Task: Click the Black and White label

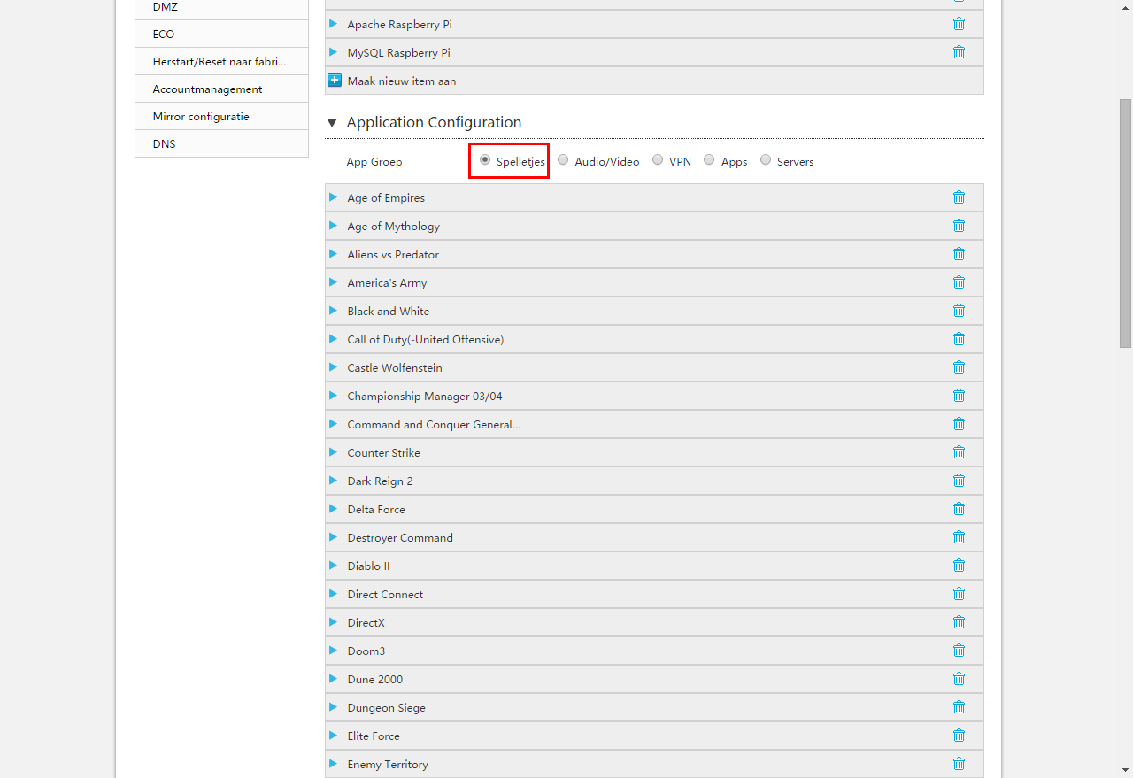Action: pyautogui.click(x=389, y=312)
